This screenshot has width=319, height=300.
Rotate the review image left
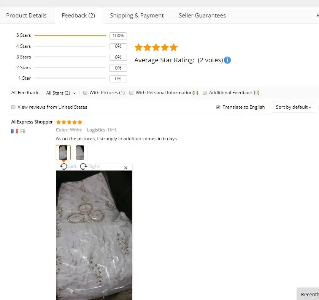tap(68, 166)
